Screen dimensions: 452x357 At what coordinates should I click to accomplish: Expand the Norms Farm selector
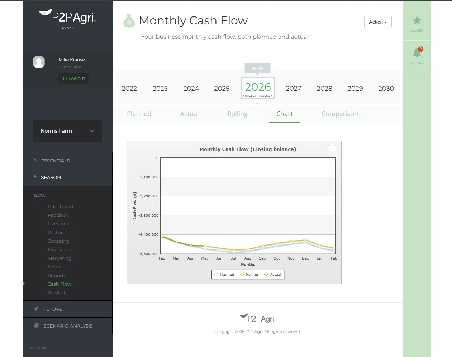tap(67, 131)
